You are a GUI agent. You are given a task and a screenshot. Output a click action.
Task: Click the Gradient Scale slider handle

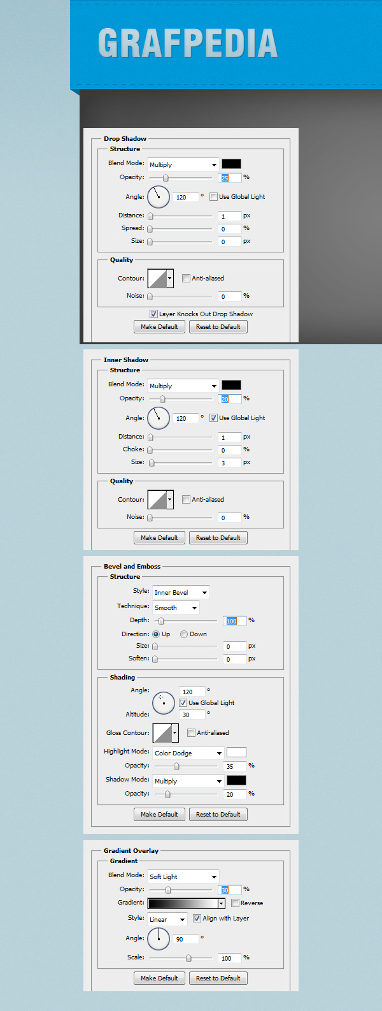pos(188,958)
